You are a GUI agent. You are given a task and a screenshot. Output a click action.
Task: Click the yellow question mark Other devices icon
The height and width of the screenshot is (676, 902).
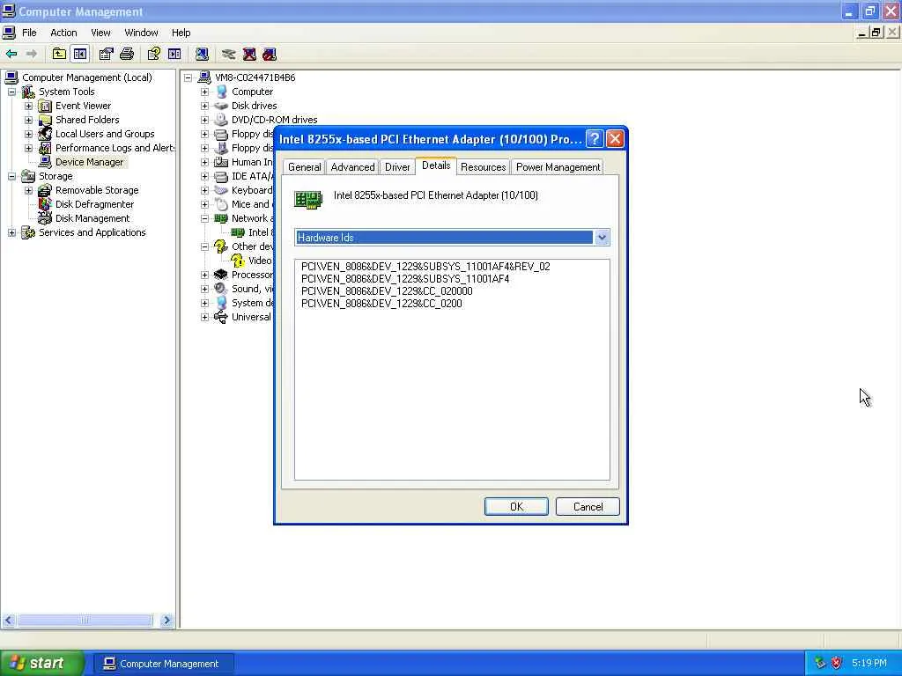click(220, 246)
